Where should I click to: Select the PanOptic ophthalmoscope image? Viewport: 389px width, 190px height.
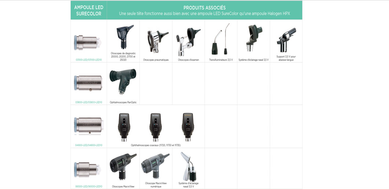[x=123, y=82]
